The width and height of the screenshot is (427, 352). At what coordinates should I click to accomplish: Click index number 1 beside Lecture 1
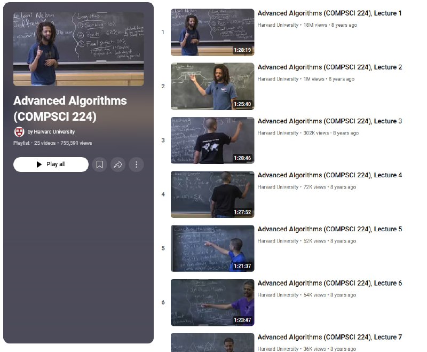[x=163, y=33]
